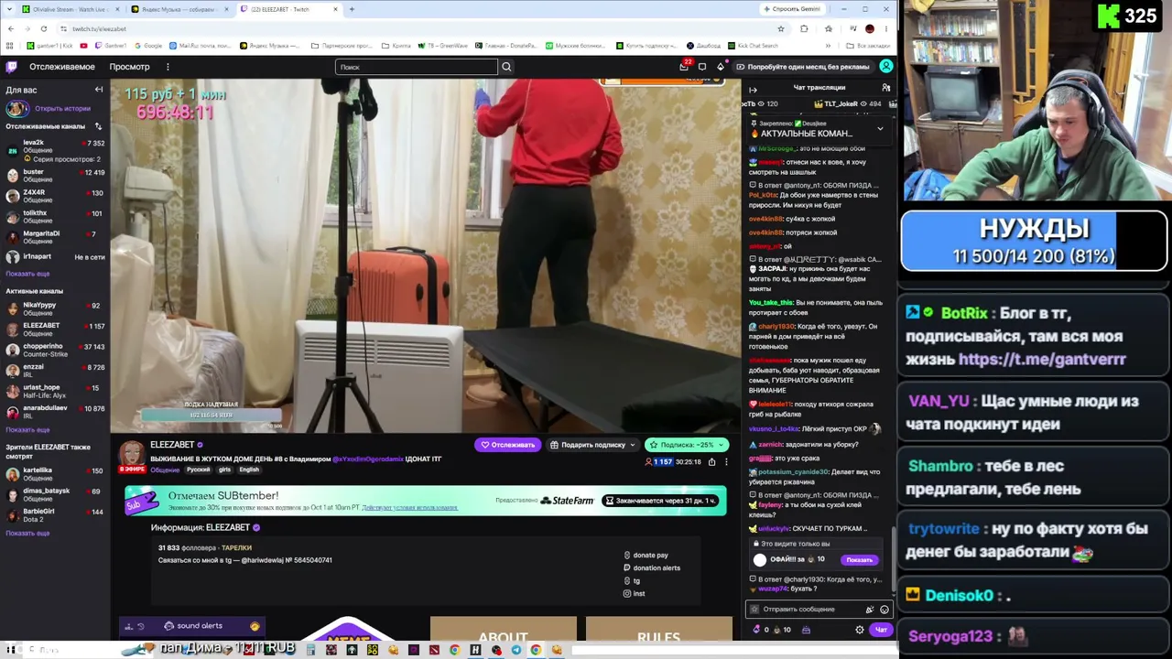Open the tg social link
Viewport: 1172px width, 659px height.
(x=632, y=581)
